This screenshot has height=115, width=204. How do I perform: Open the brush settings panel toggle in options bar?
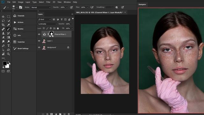[x=20, y=7]
